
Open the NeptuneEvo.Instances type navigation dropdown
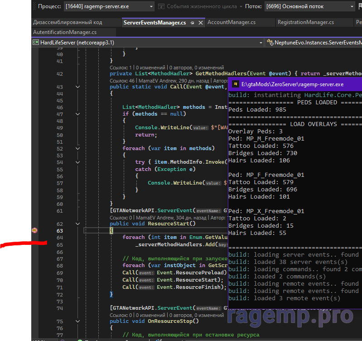317,42
